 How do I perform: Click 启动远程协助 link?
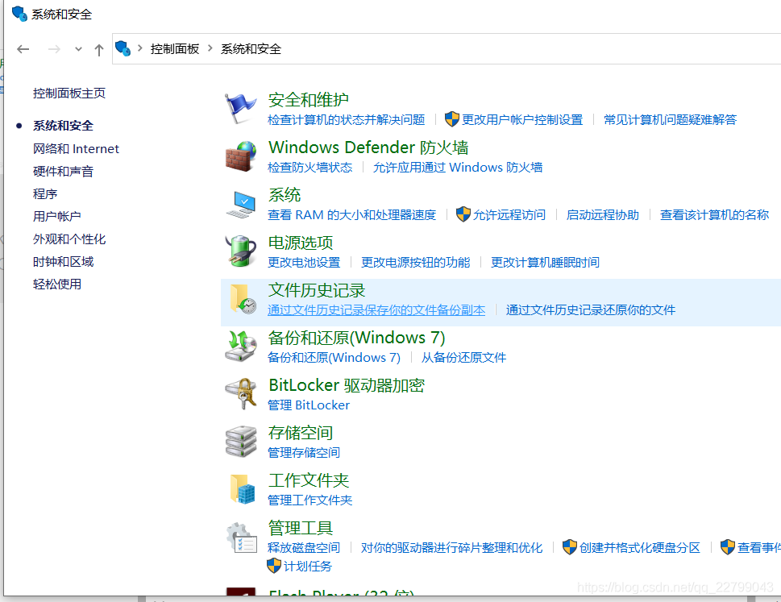[603, 214]
